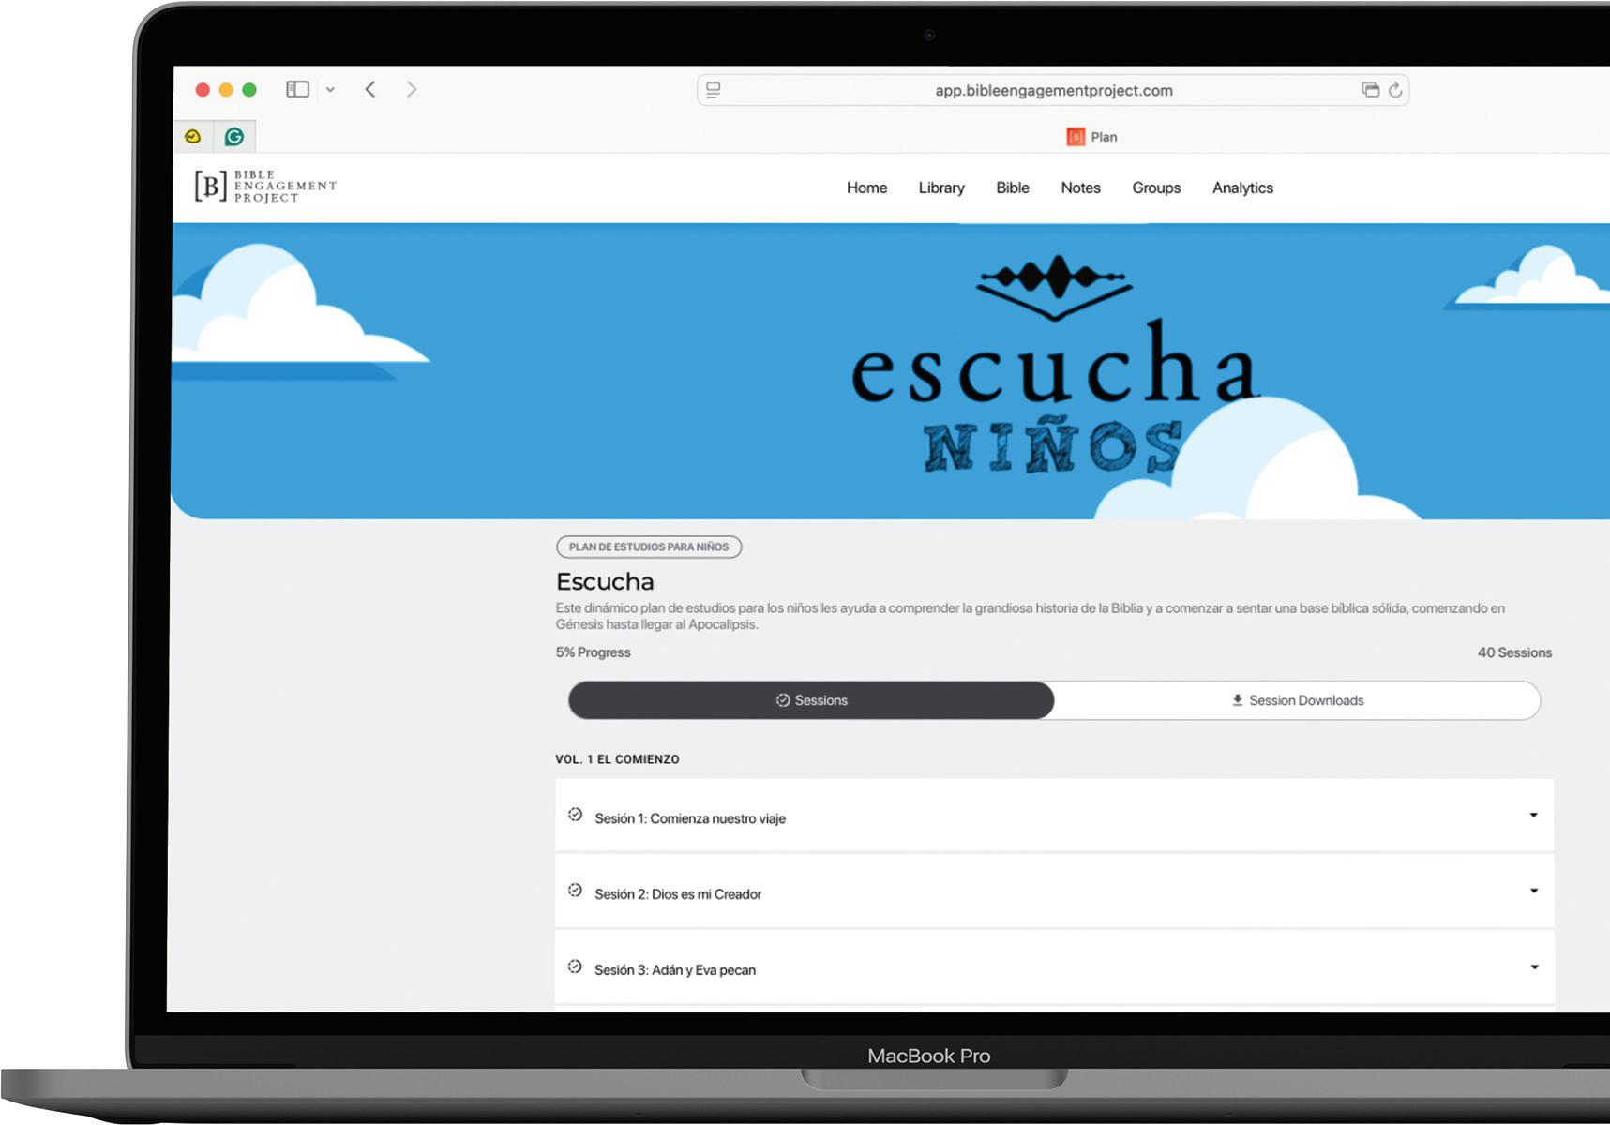Click the tab overview icon in address bar
The width and height of the screenshot is (1610, 1125).
tap(1371, 90)
